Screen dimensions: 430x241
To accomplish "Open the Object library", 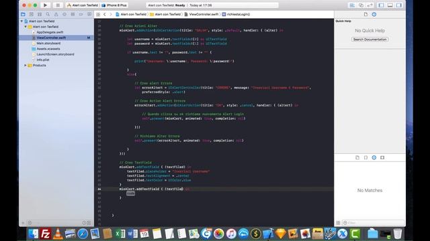I will click(x=374, y=158).
